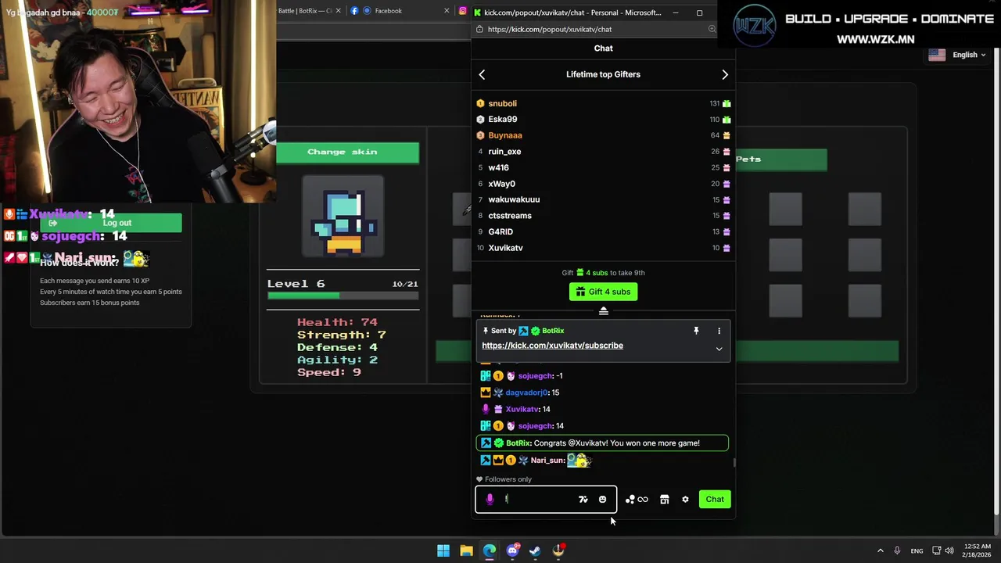
Task: Select gifter Xuvikatv in the leaderboard
Action: tap(505, 248)
